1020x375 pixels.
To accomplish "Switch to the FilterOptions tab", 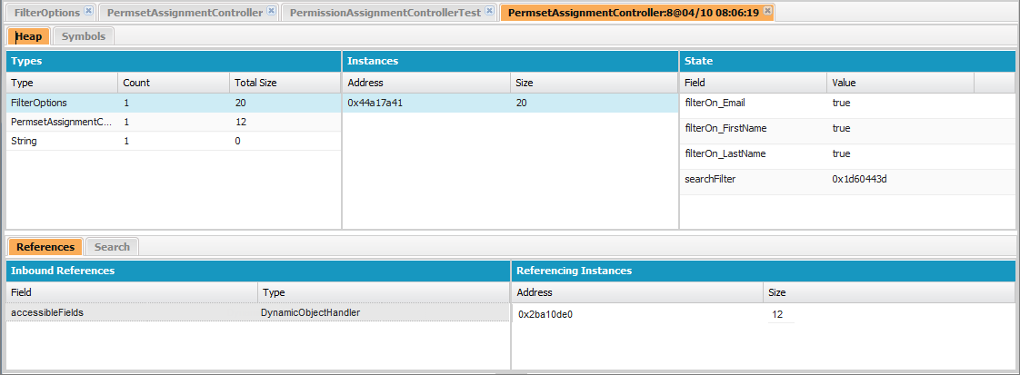I will pos(47,13).
